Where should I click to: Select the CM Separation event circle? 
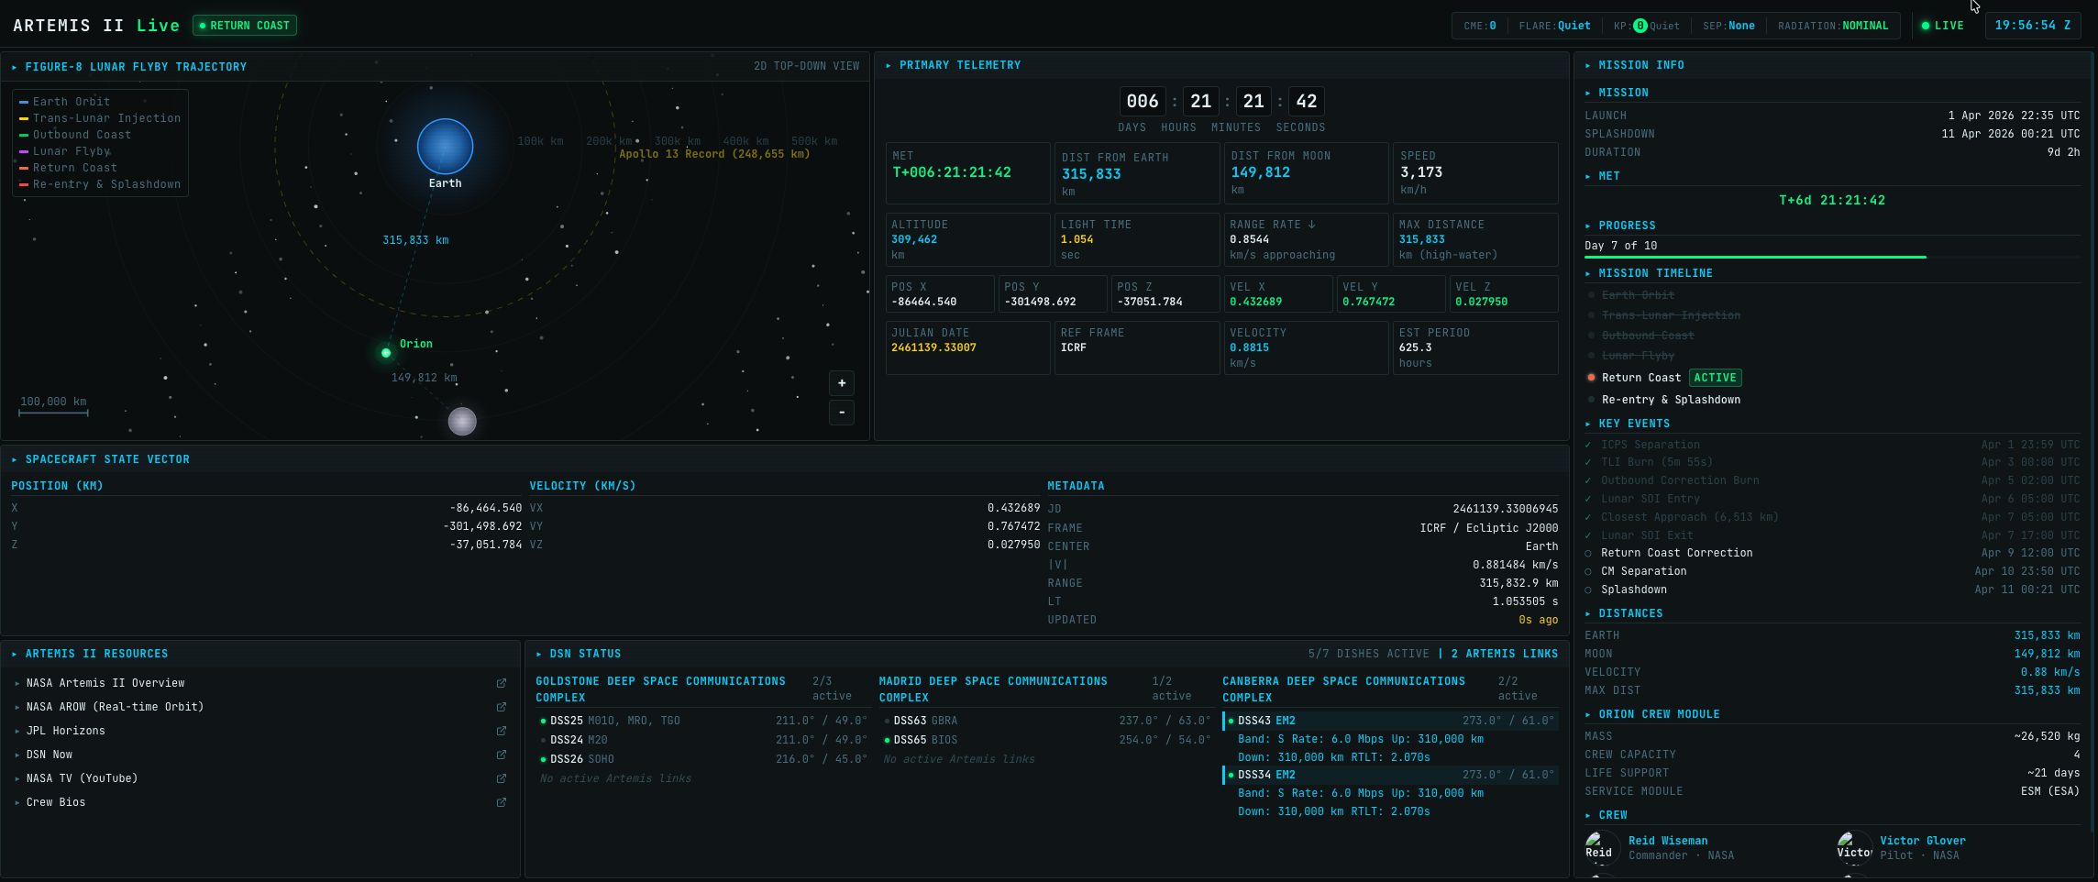coord(1588,572)
